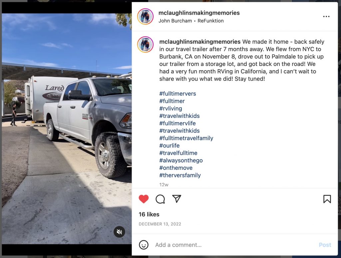Unmute the video with speaker icon
Image resolution: width=341 pixels, height=258 pixels.
pos(119,232)
